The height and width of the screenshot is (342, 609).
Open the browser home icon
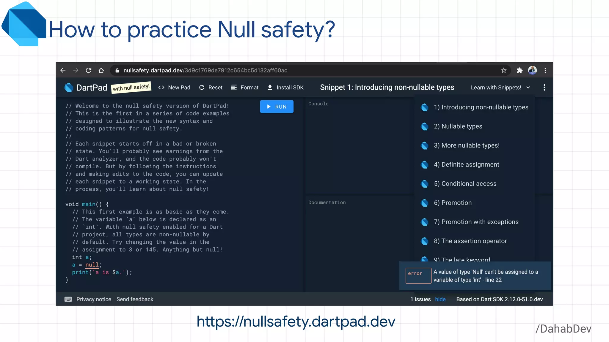coord(101,70)
